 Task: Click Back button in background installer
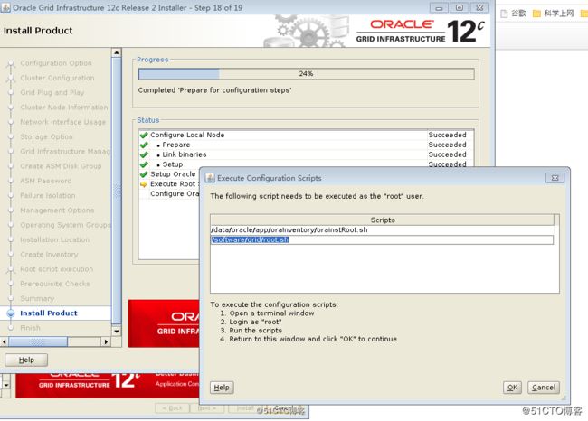(x=172, y=408)
